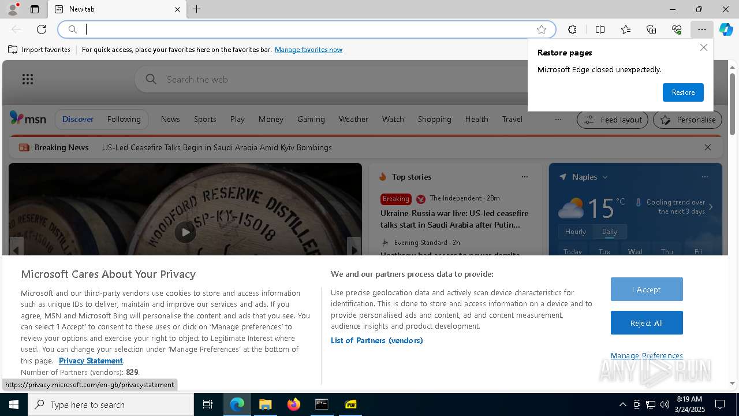739x416 pixels.
Task: Open the Privacy Statement link
Action: [x=91, y=361]
